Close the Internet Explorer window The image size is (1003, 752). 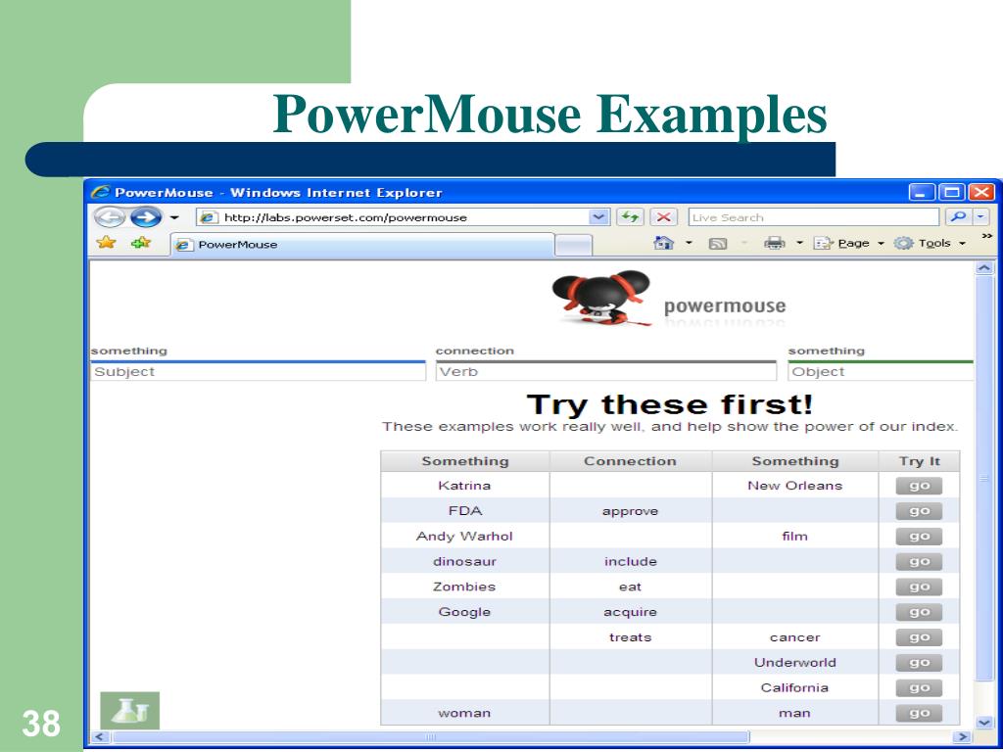(x=981, y=192)
